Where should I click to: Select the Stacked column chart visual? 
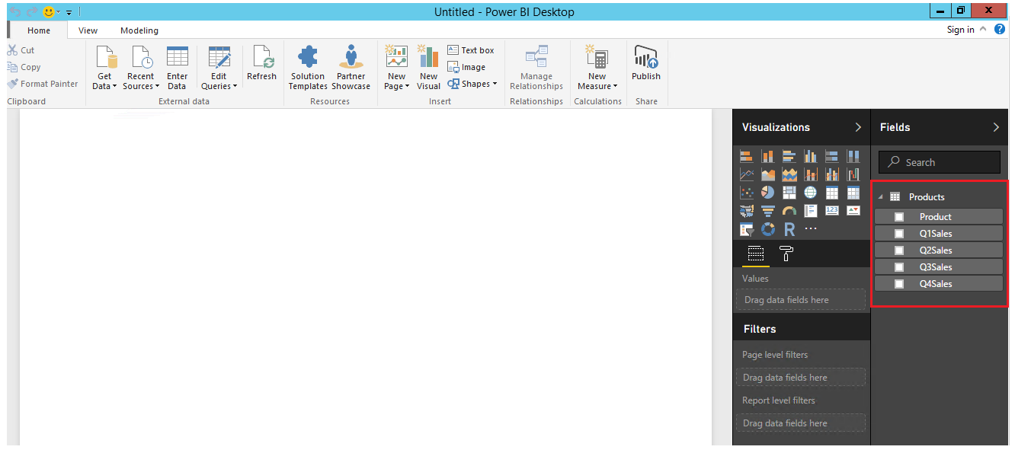768,156
